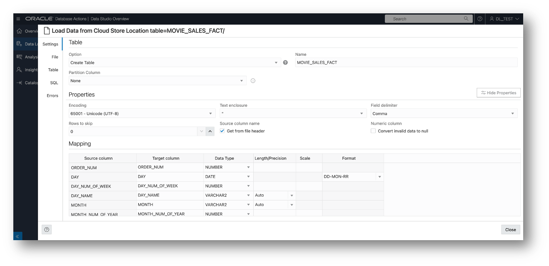The image size is (549, 266).
Task: Select the Settings tab
Action: (x=50, y=44)
